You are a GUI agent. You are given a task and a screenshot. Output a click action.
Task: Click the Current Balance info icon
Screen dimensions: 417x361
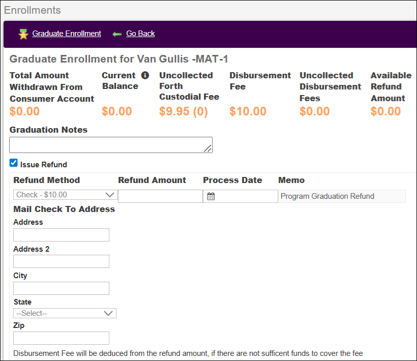pyautogui.click(x=145, y=75)
